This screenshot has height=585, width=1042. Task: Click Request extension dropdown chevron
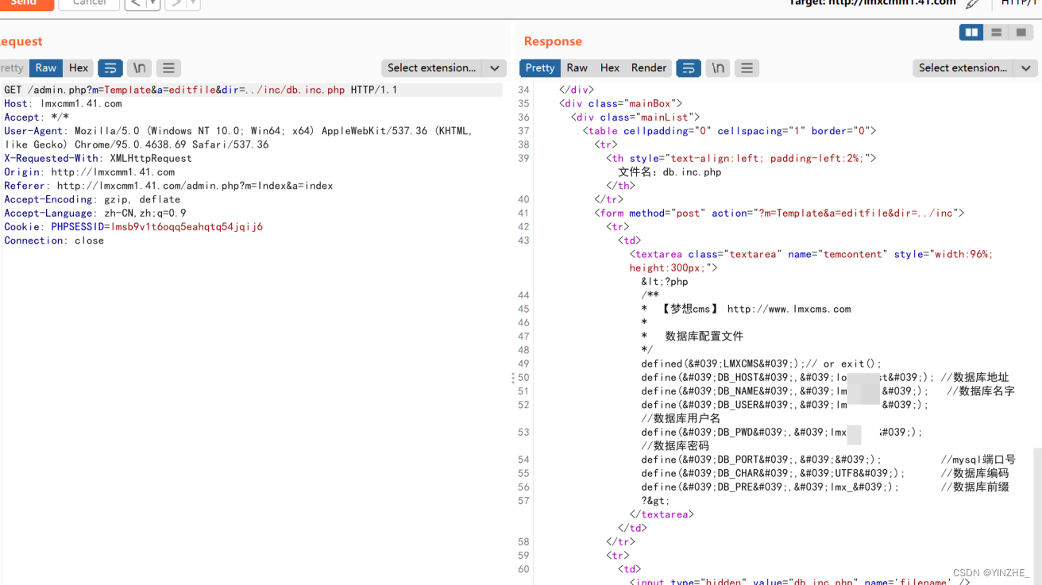coord(495,68)
